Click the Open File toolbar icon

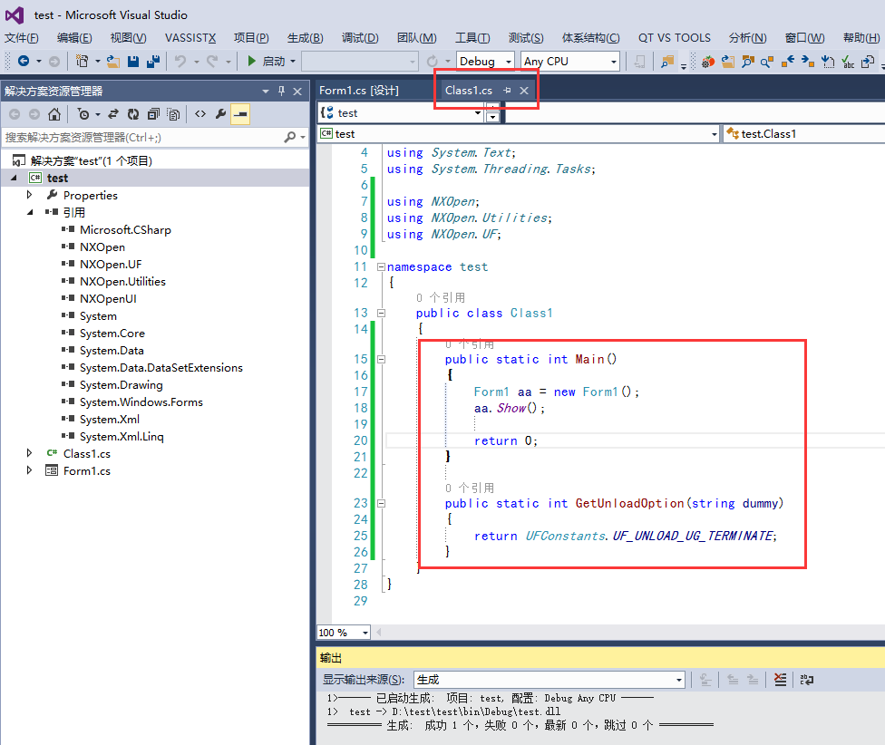(113, 62)
